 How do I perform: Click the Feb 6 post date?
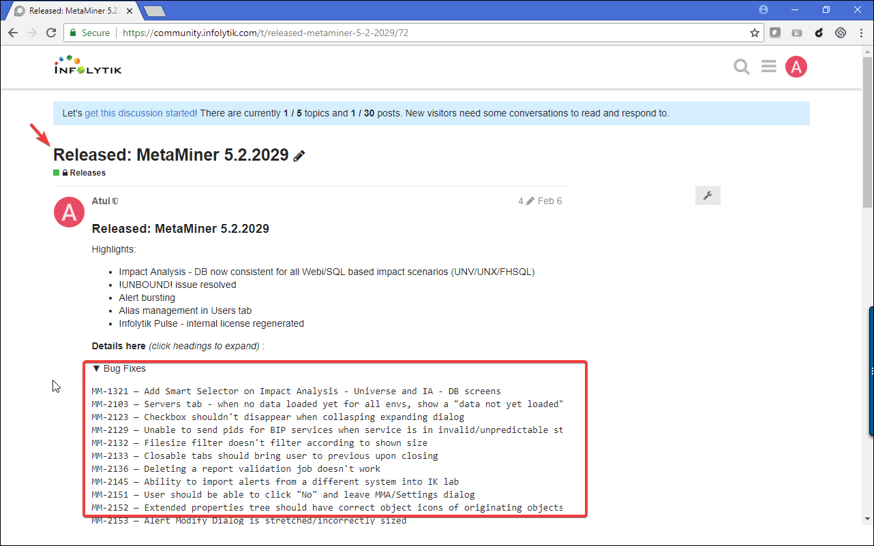[550, 201]
